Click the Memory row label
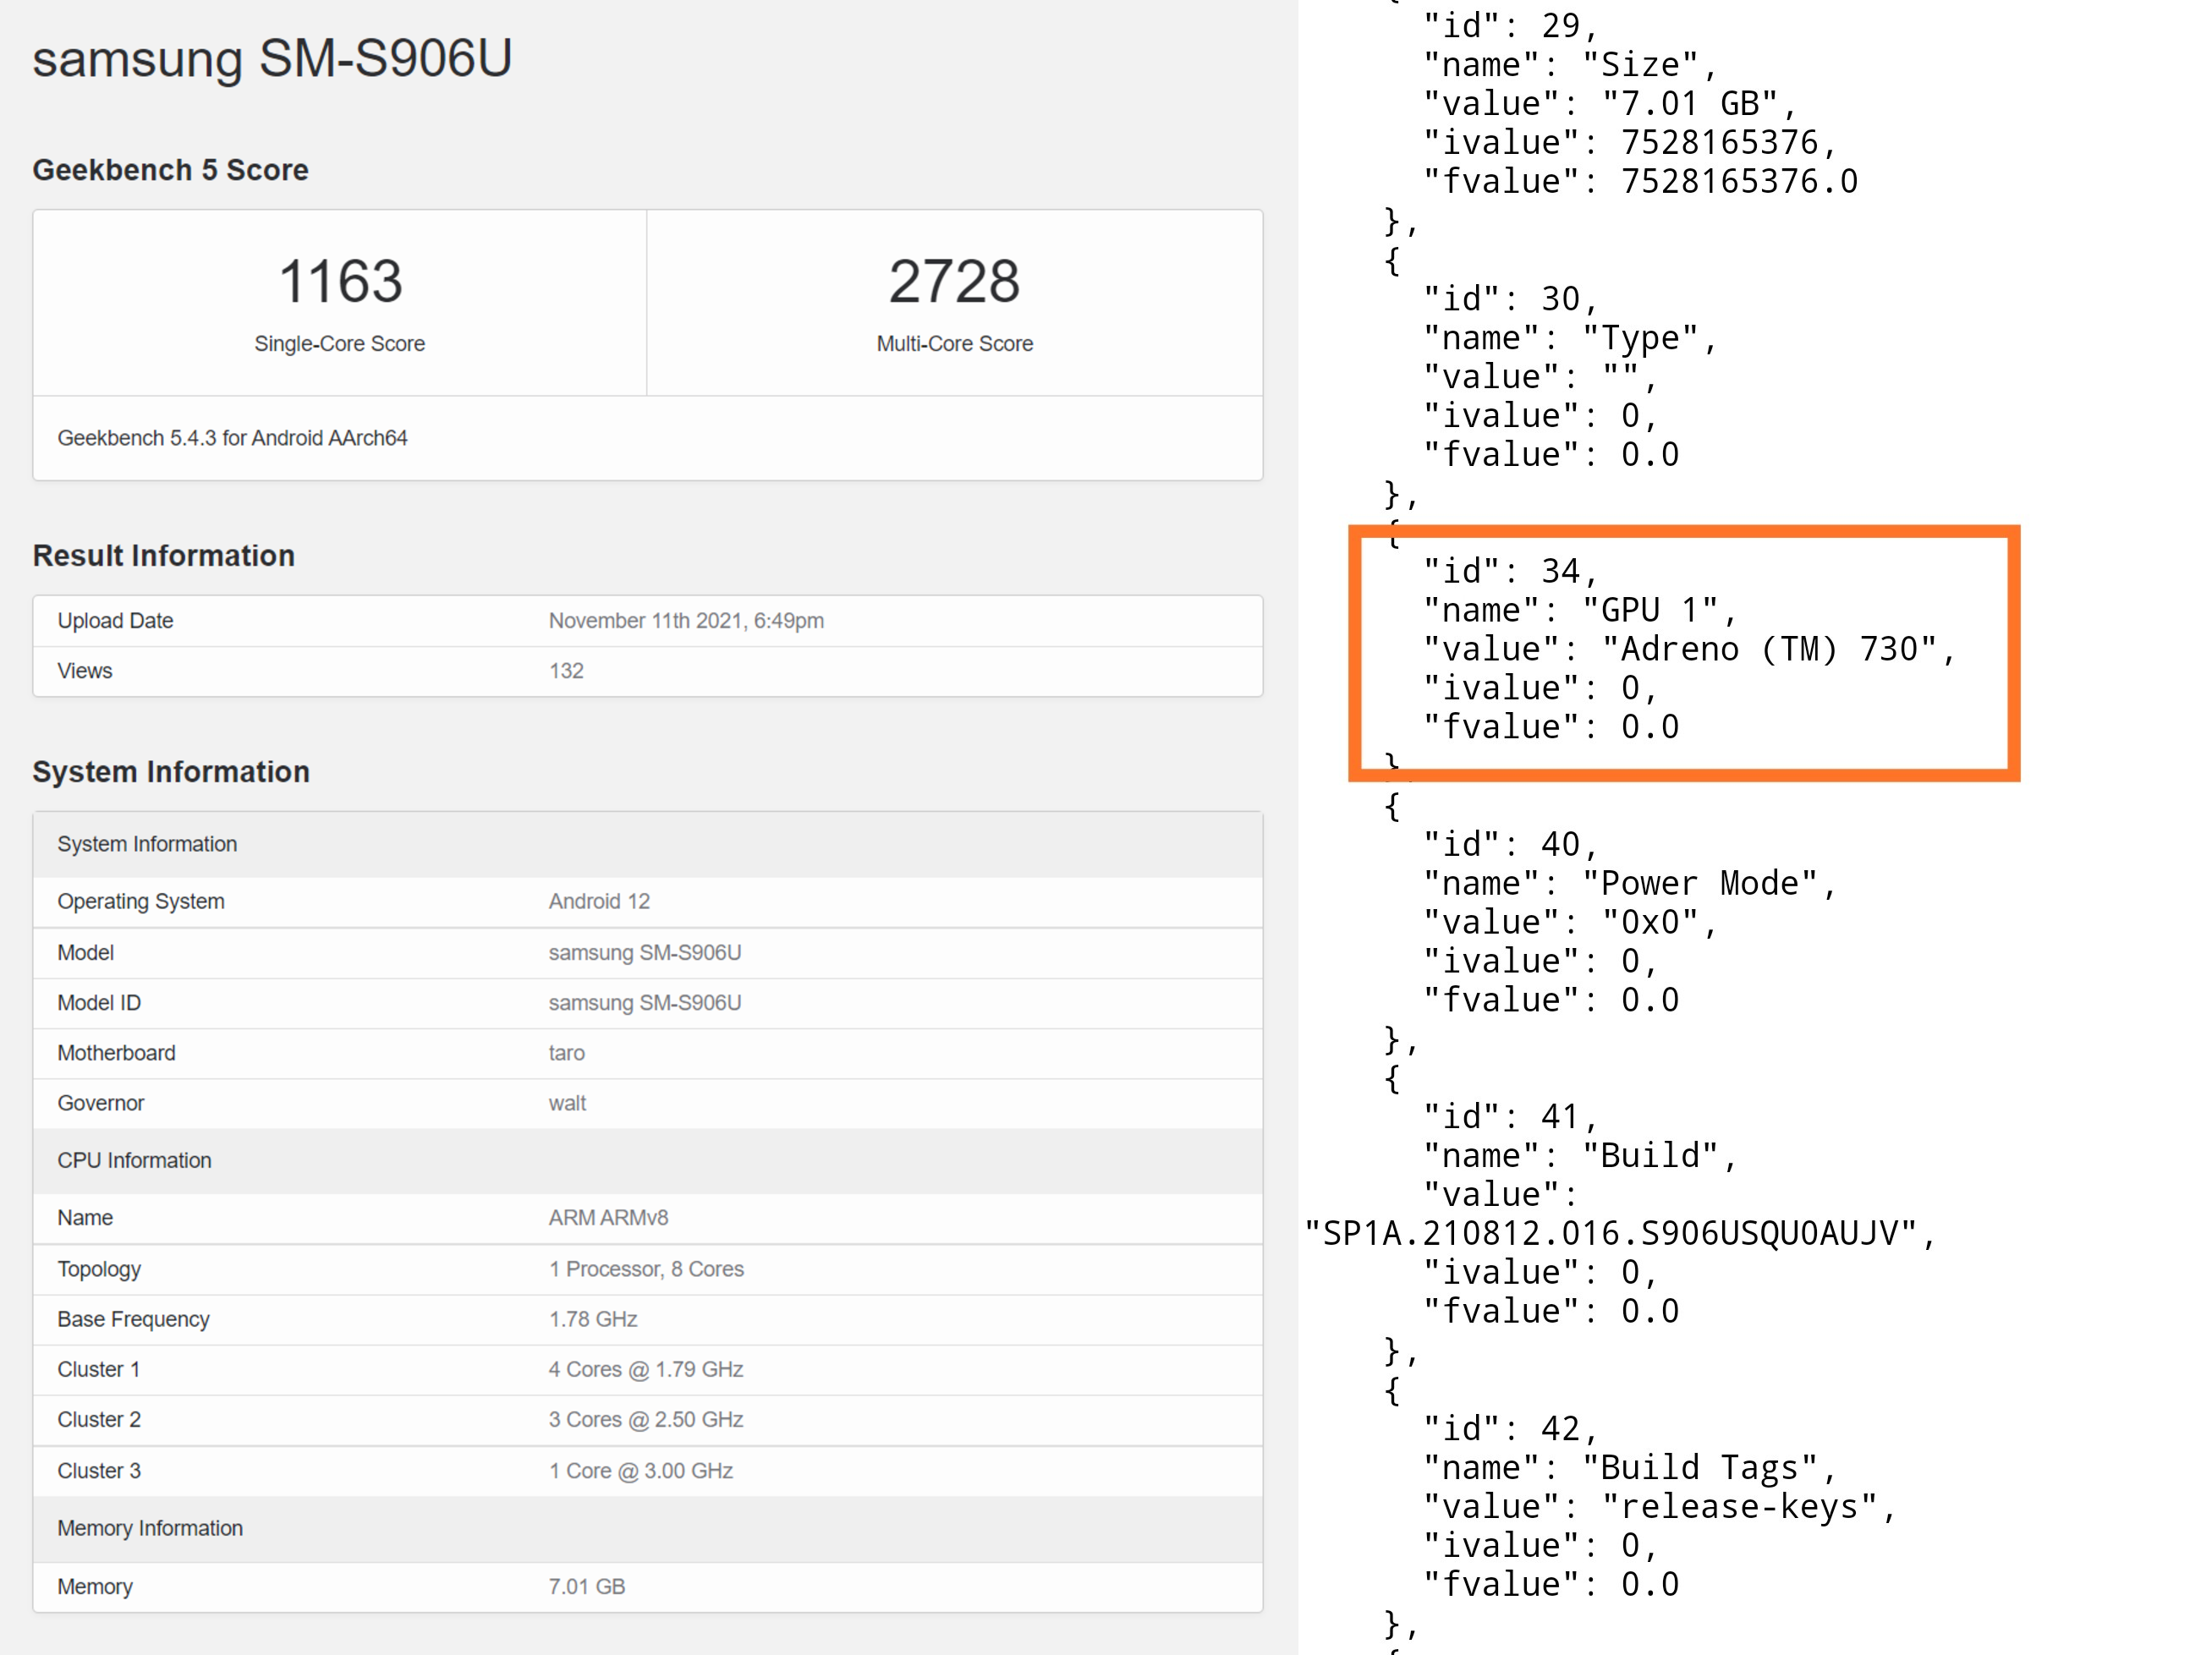Viewport: 2212px width, 1655px height. (x=95, y=1587)
